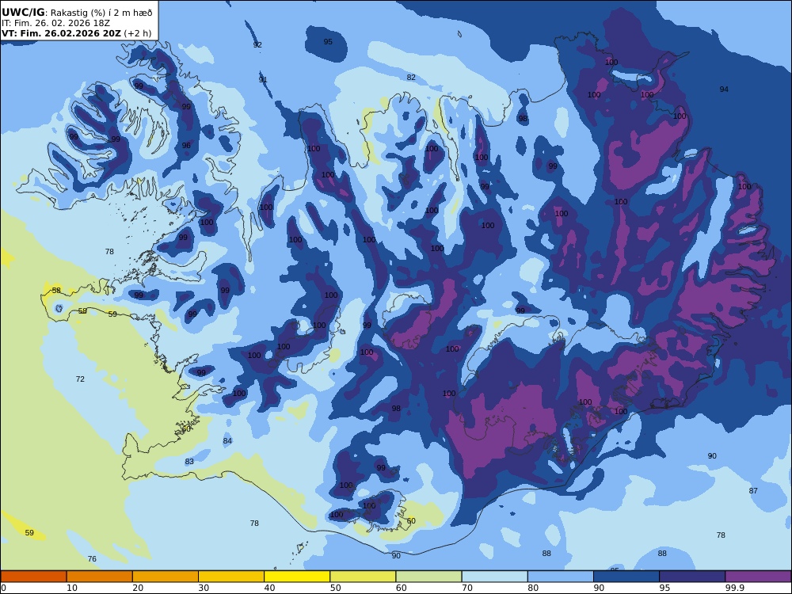The image size is (792, 594).
Task: Click the map value label '72'
Action: click(x=80, y=379)
